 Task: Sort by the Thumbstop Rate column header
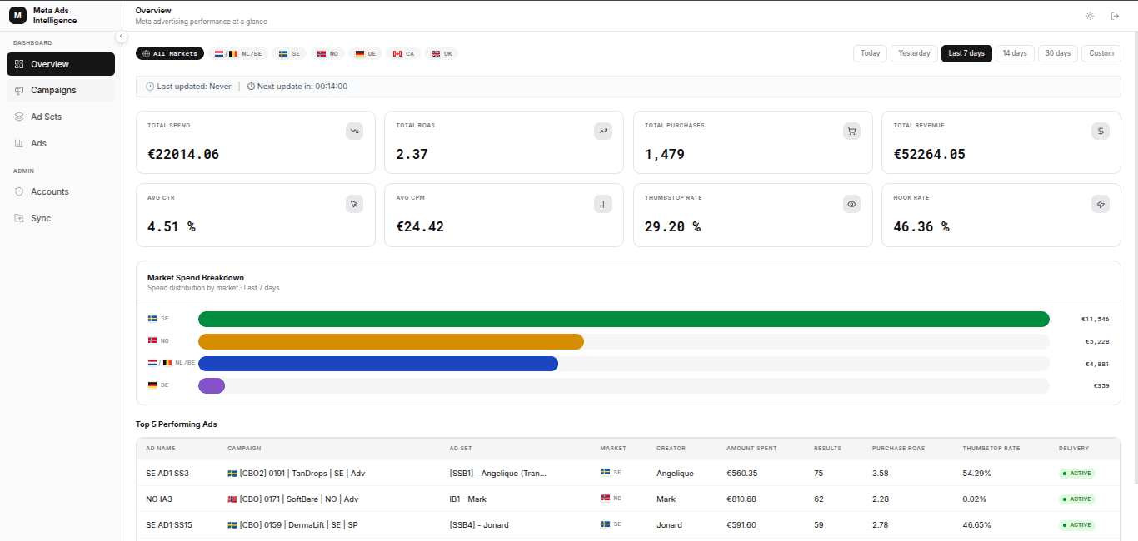[x=991, y=449]
